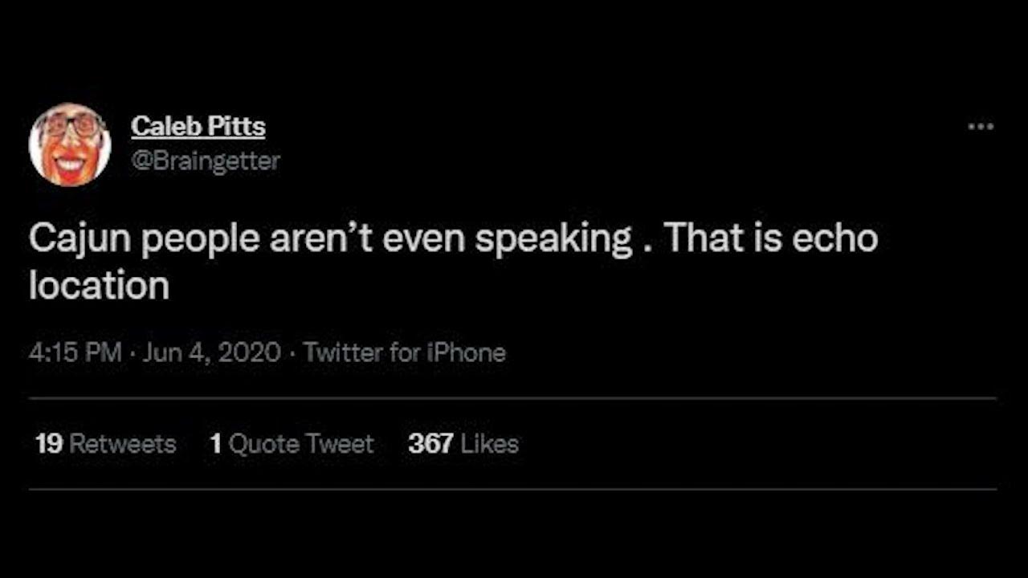Click the number 19 beside Retweets

click(x=49, y=444)
